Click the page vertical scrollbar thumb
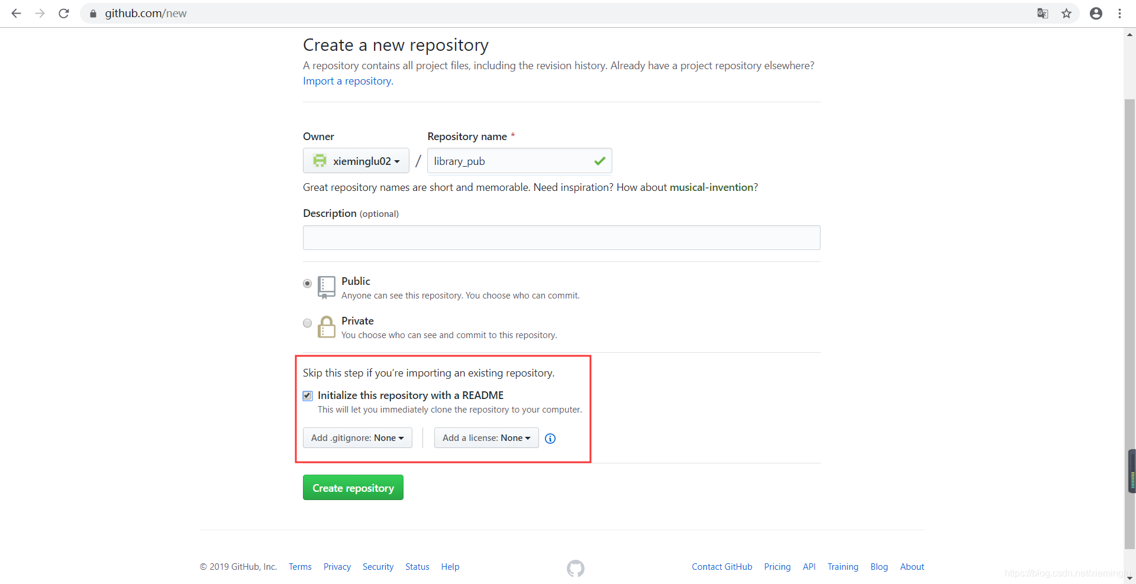 click(x=1130, y=324)
